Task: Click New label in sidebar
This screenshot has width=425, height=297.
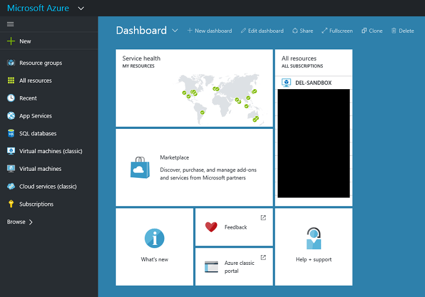Action: coord(25,41)
